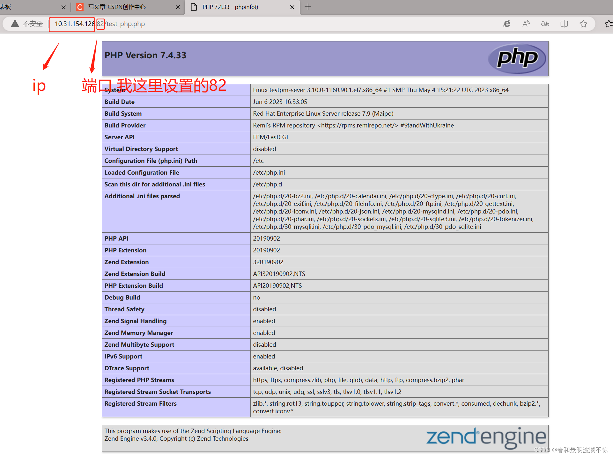The image size is (613, 456).
Task: Select the PHP 7.4.33 phpinfo tab
Action: [230, 7]
